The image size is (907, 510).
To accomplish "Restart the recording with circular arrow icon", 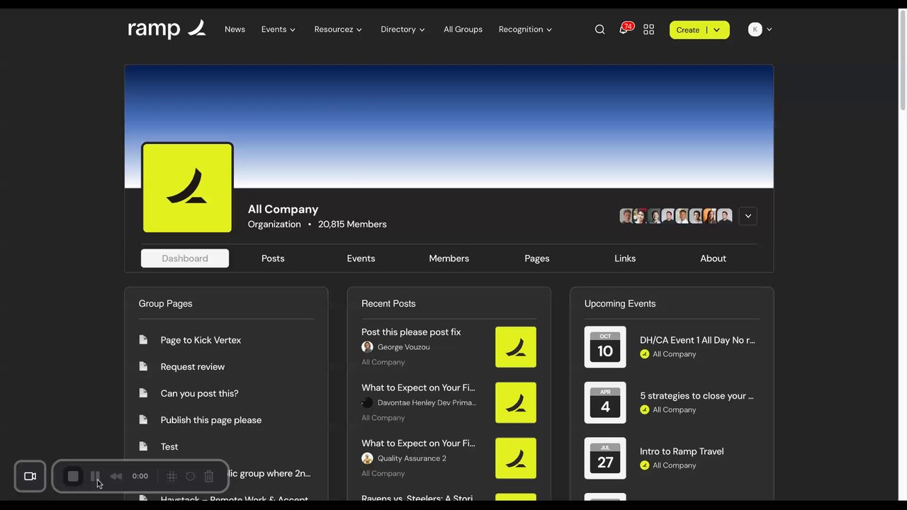I will point(190,477).
